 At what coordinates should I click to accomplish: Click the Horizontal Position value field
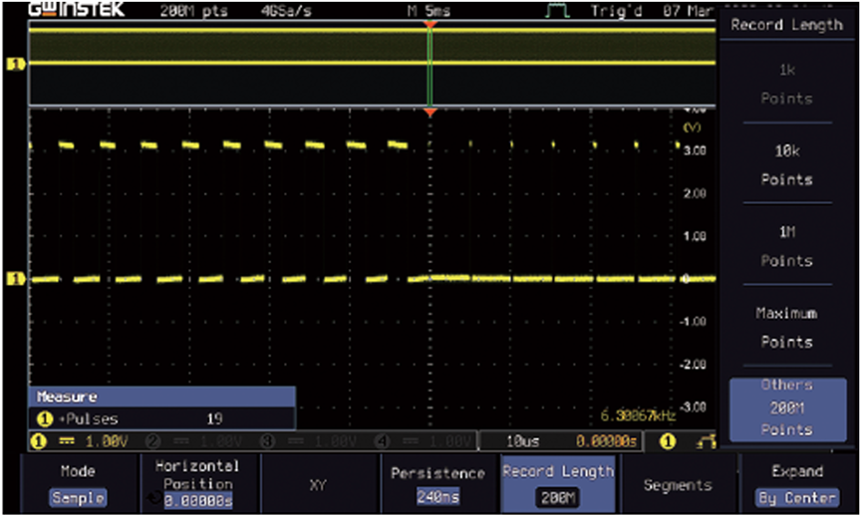pos(197,501)
